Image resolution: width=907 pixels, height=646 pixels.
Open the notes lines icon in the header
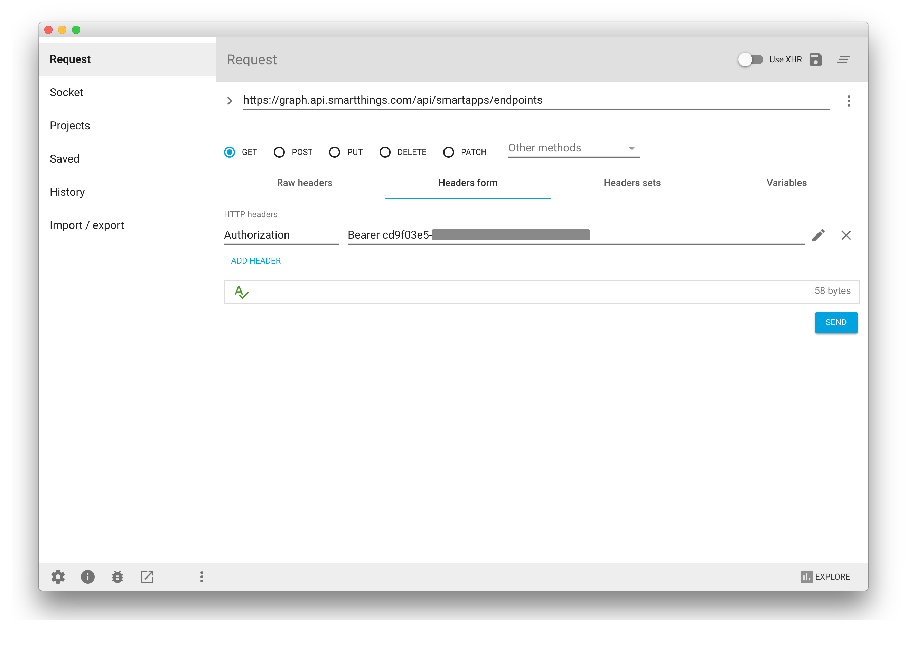[x=843, y=60]
